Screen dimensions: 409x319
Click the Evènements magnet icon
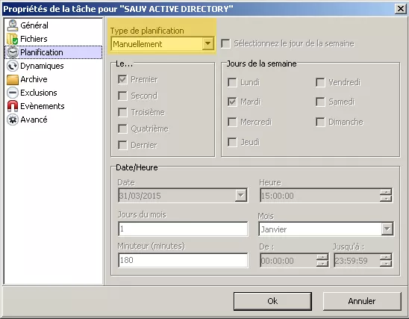coord(13,106)
